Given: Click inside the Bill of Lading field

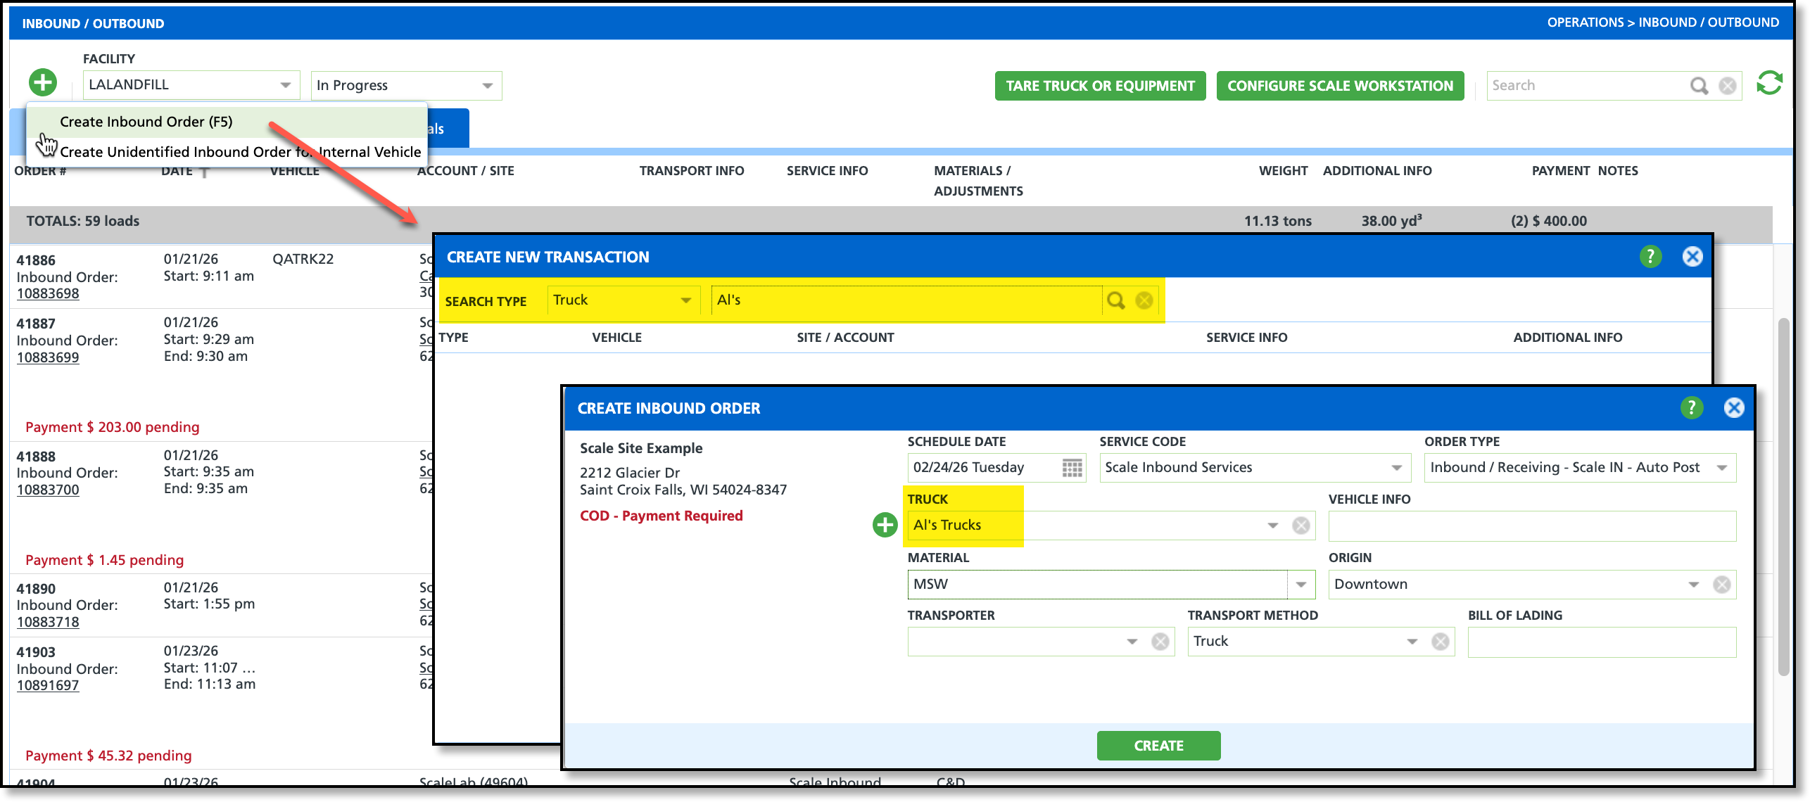Looking at the screenshot, I should coord(1601,642).
